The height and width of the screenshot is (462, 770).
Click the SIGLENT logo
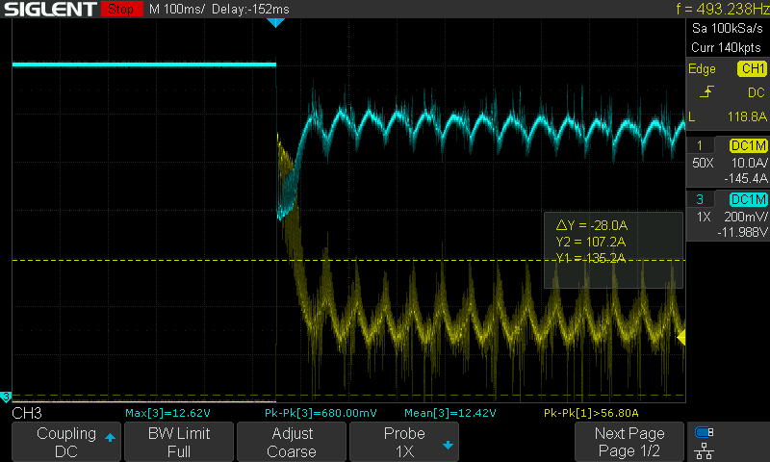coord(50,9)
